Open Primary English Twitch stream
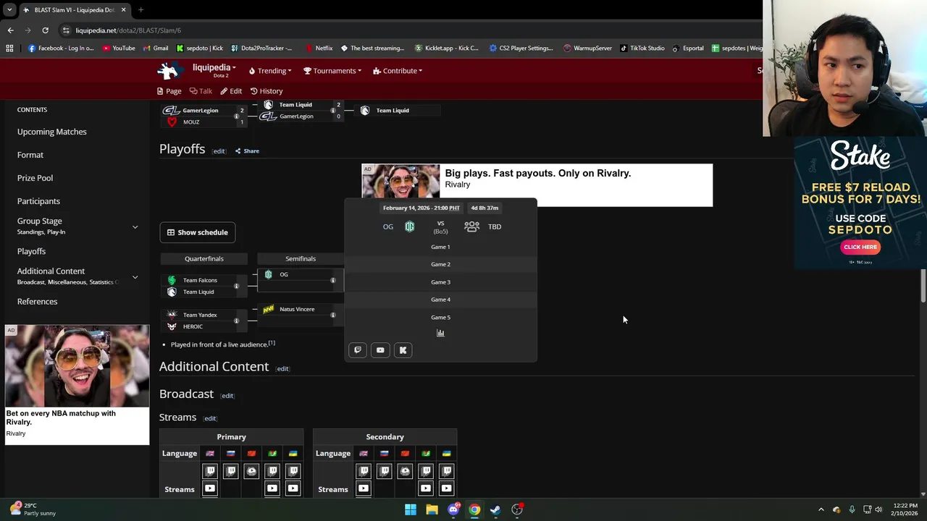 pyautogui.click(x=210, y=471)
